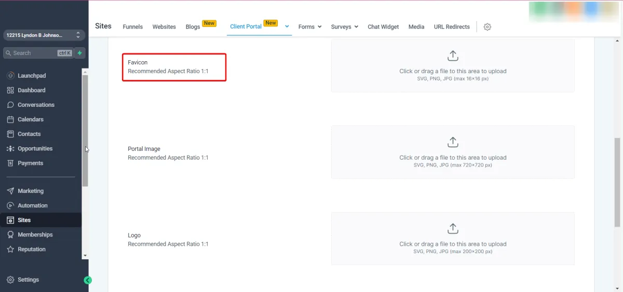Expand the Forms dropdown

point(310,27)
